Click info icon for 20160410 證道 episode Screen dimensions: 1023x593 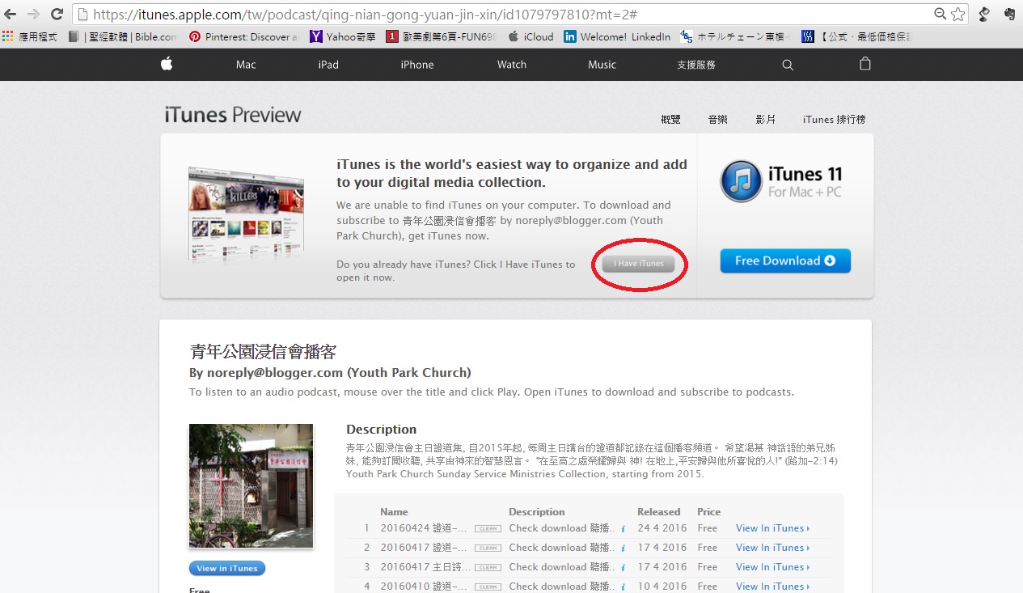point(623,587)
